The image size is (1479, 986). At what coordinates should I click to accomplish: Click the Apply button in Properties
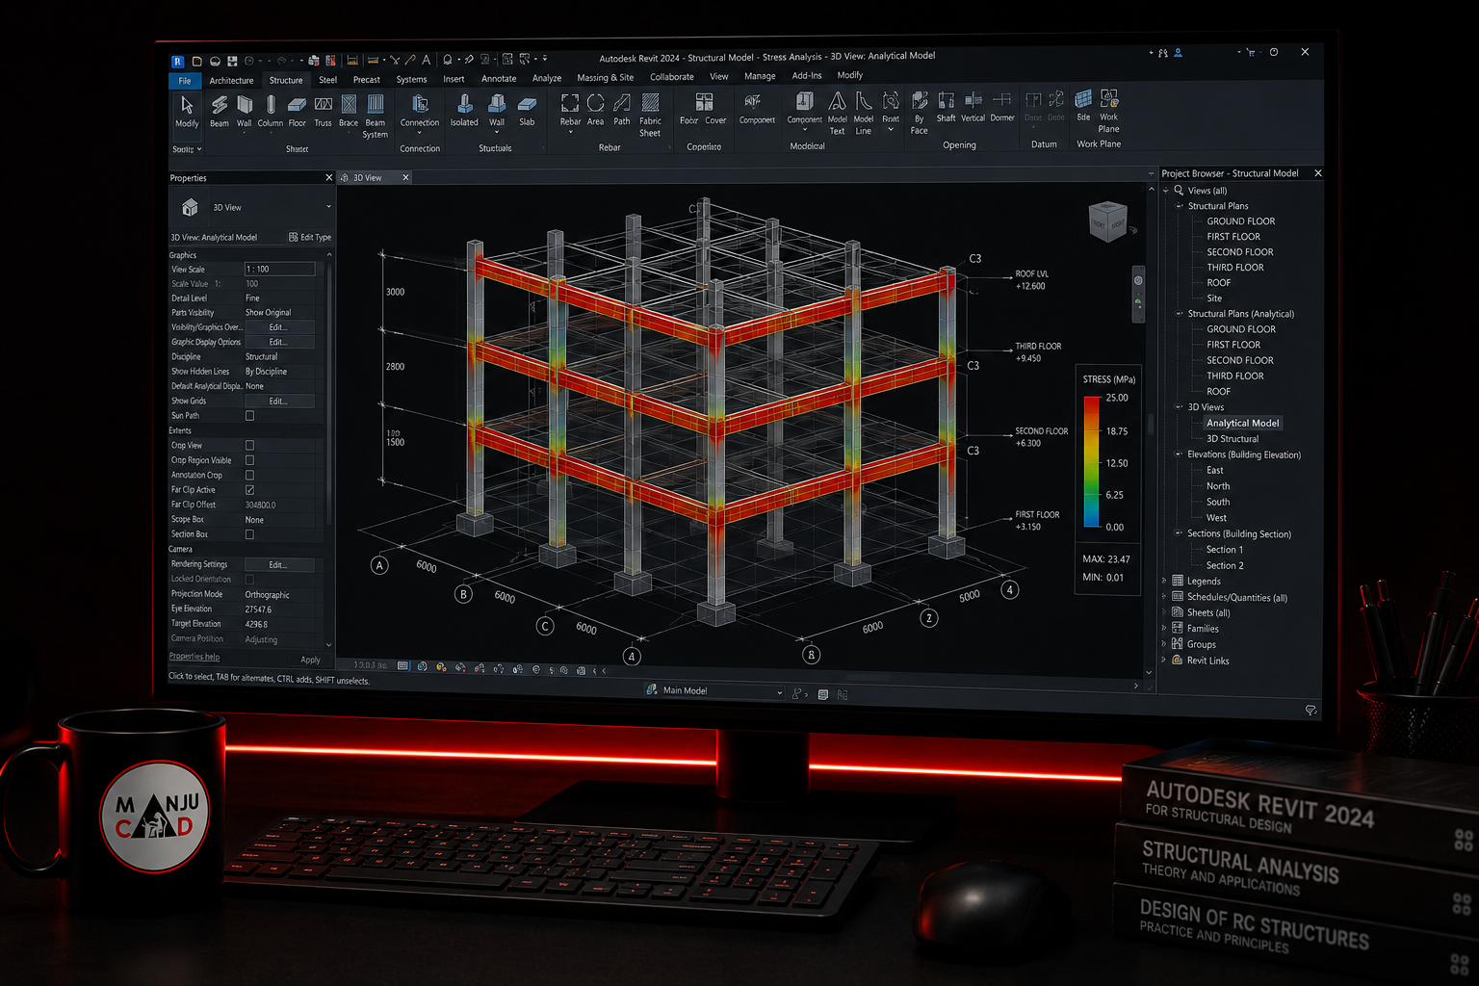tap(310, 660)
